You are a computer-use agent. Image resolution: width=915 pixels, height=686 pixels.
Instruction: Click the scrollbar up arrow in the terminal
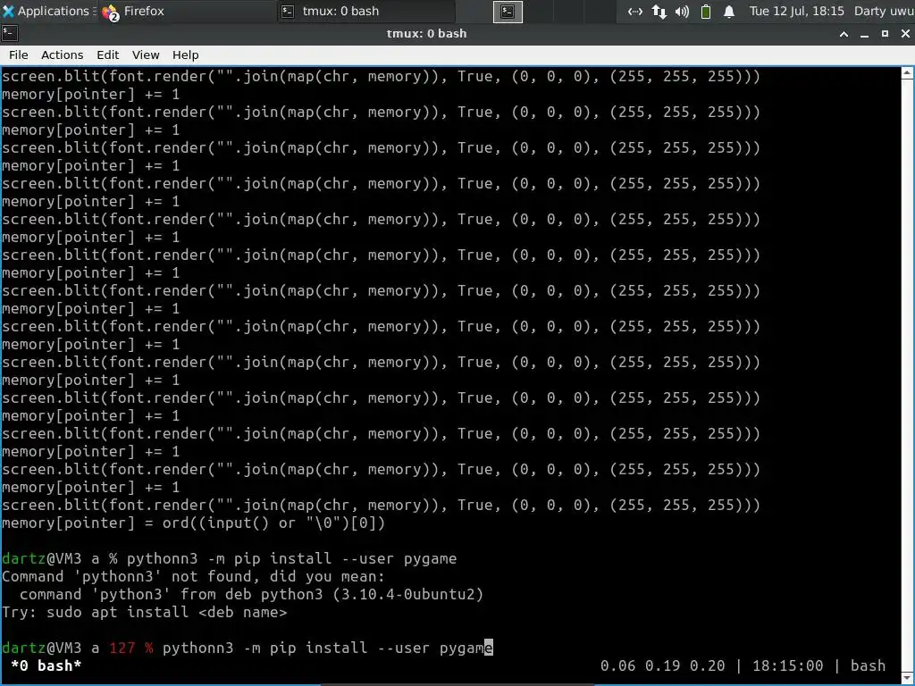[908, 73]
